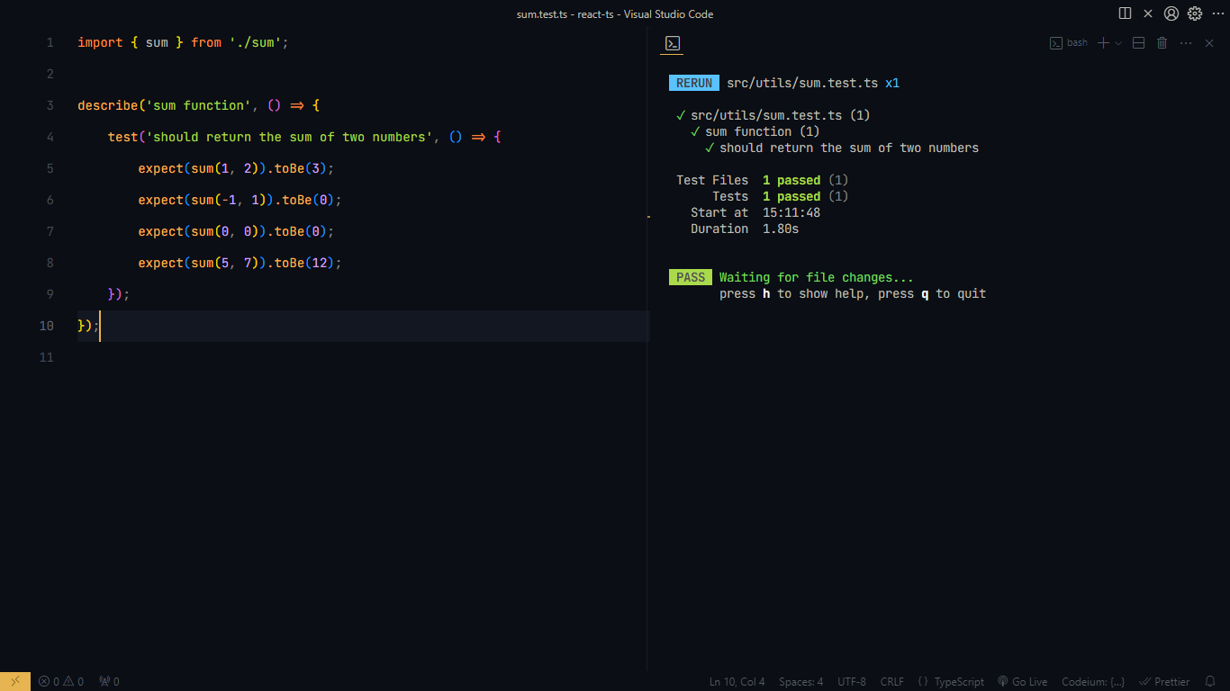This screenshot has height=691, width=1230.
Task: Open remote window from yellow status icon
Action: pos(15,681)
